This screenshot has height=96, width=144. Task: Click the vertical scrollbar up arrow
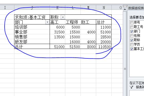click(x=125, y=9)
